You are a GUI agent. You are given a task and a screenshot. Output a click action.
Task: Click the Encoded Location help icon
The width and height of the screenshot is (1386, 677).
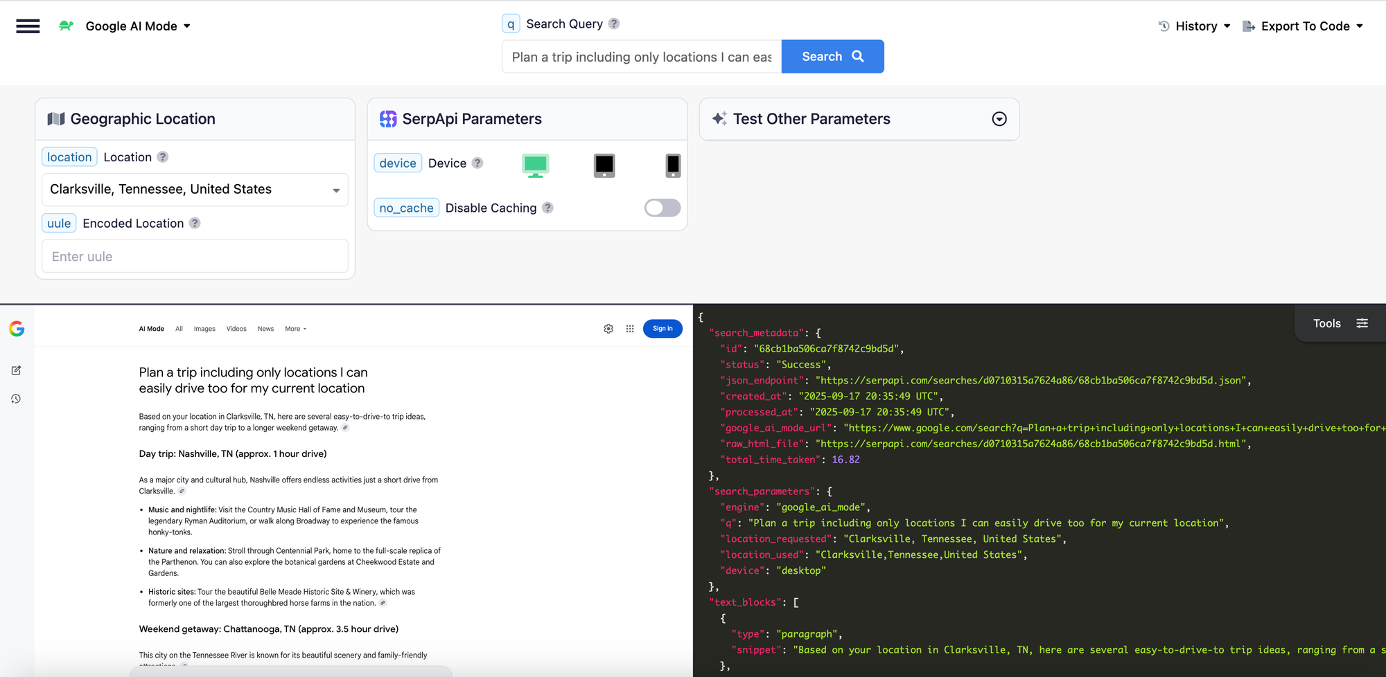pyautogui.click(x=195, y=224)
